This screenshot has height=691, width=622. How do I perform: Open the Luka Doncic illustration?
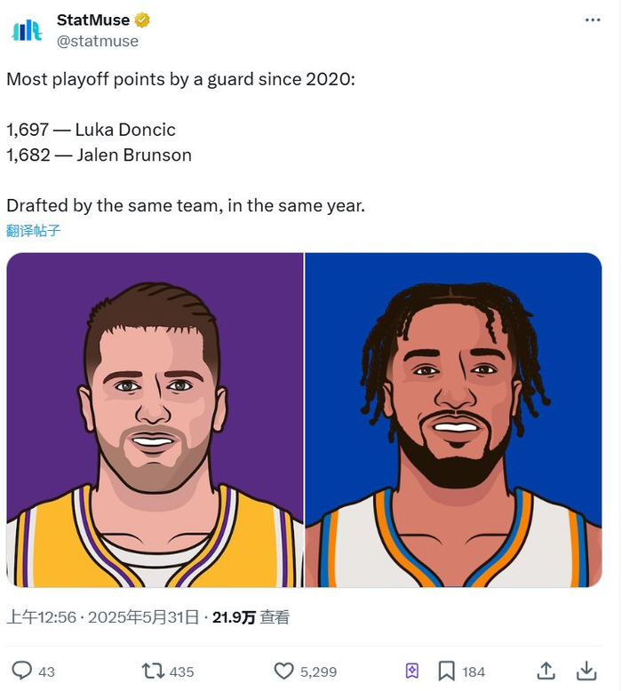point(155,420)
